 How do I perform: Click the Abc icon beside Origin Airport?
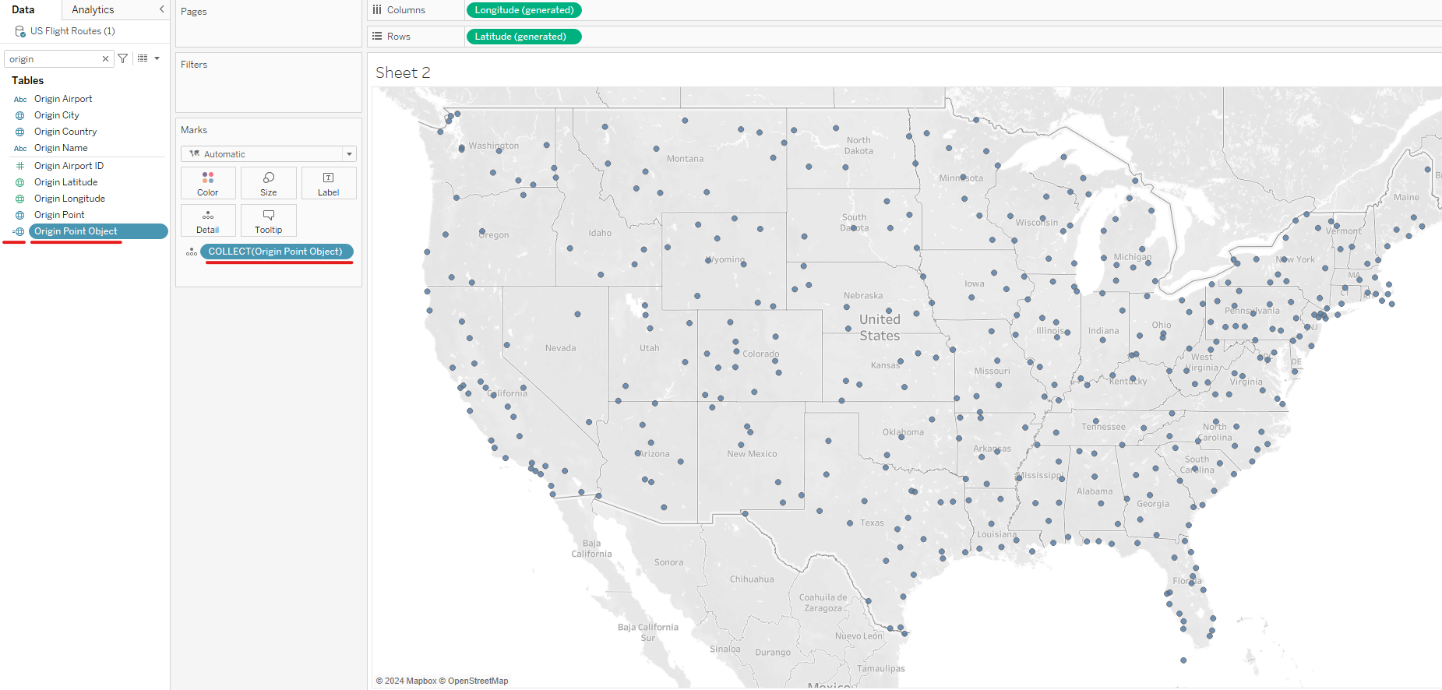(x=20, y=100)
